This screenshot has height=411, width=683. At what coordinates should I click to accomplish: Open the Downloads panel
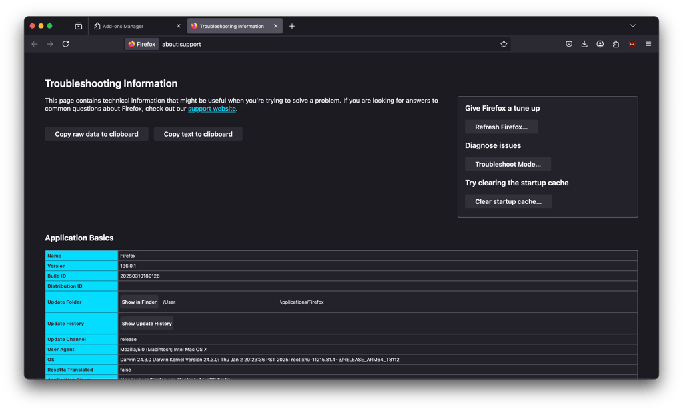584,44
